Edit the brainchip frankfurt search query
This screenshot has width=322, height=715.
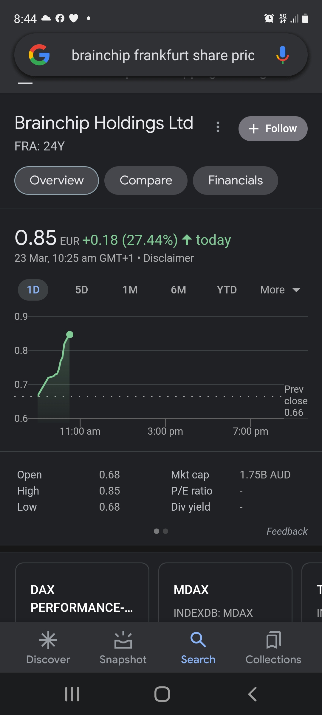click(x=163, y=55)
